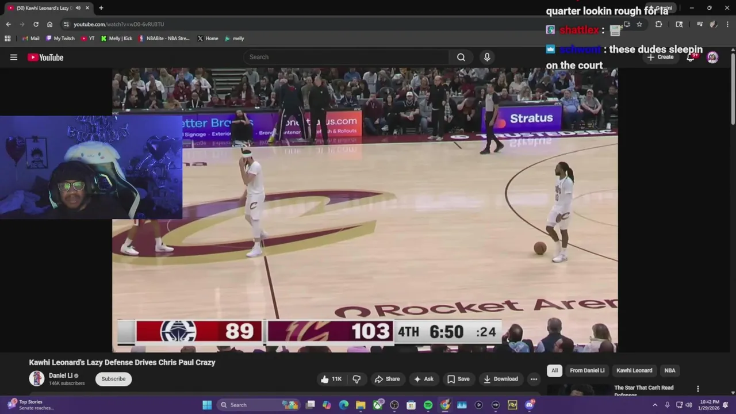Open the Chrome apps grid shortcut
The image size is (736, 414).
(x=7, y=39)
